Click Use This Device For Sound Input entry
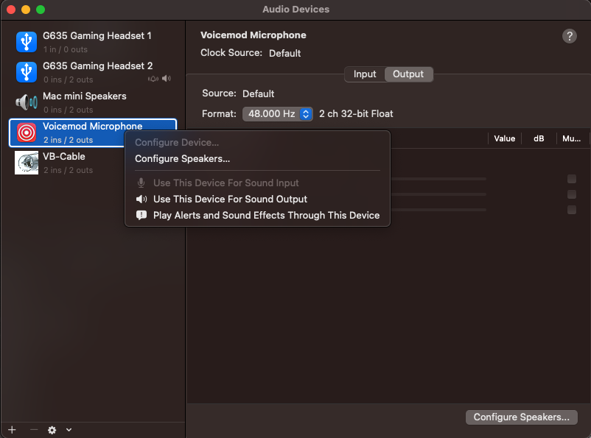 (x=257, y=183)
